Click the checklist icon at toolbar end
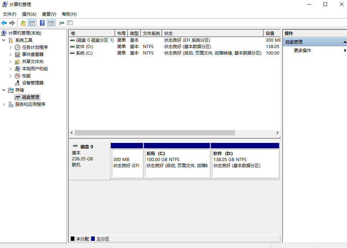This screenshot has height=248, width=347. (x=69, y=23)
